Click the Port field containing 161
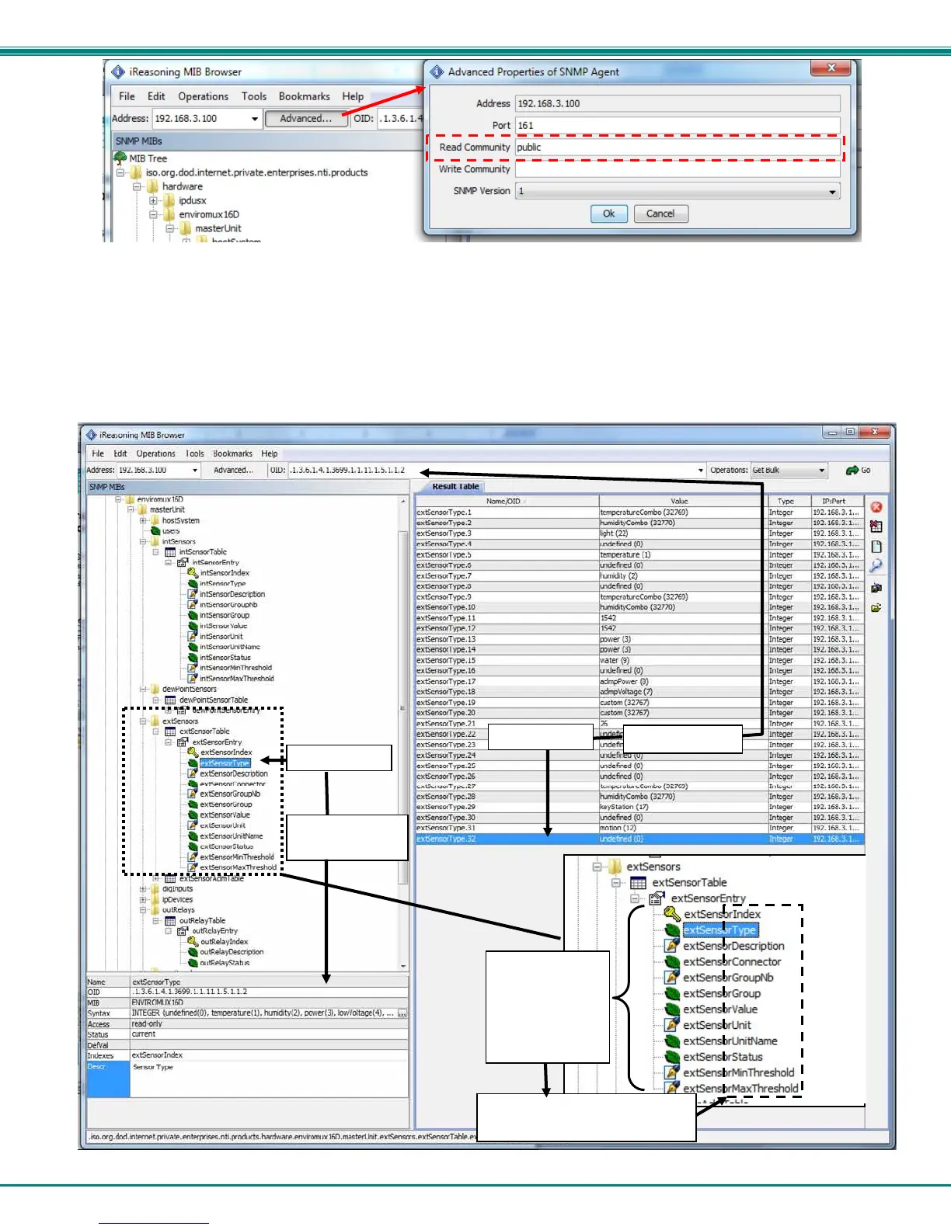The width and height of the screenshot is (951, 1230). [678, 126]
